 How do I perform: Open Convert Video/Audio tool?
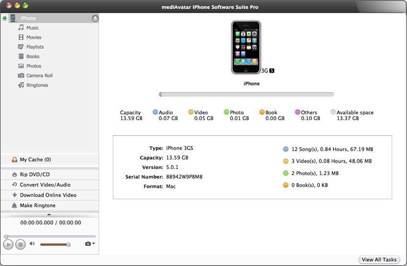pos(50,185)
